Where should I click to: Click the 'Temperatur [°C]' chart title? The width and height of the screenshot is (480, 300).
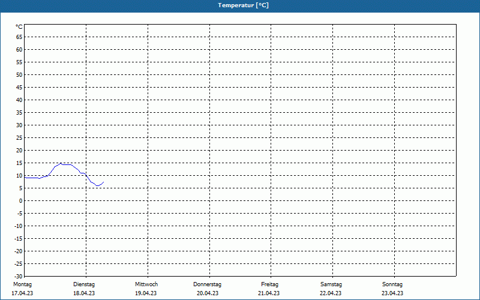coord(244,5)
